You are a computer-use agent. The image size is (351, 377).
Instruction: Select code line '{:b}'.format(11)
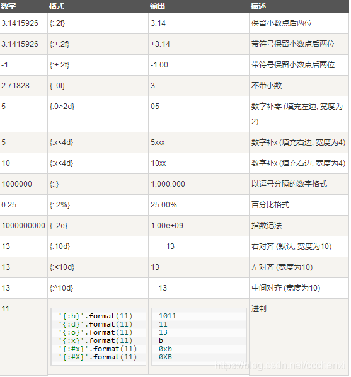coord(96,316)
